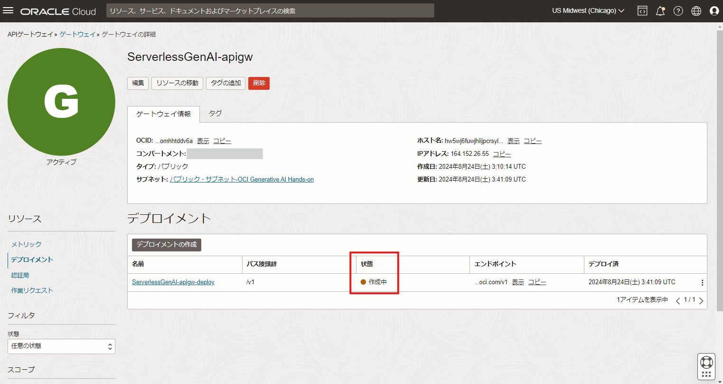The height and width of the screenshot is (384, 723).
Task: Copy the deployment endpoint URL
Action: pos(537,282)
